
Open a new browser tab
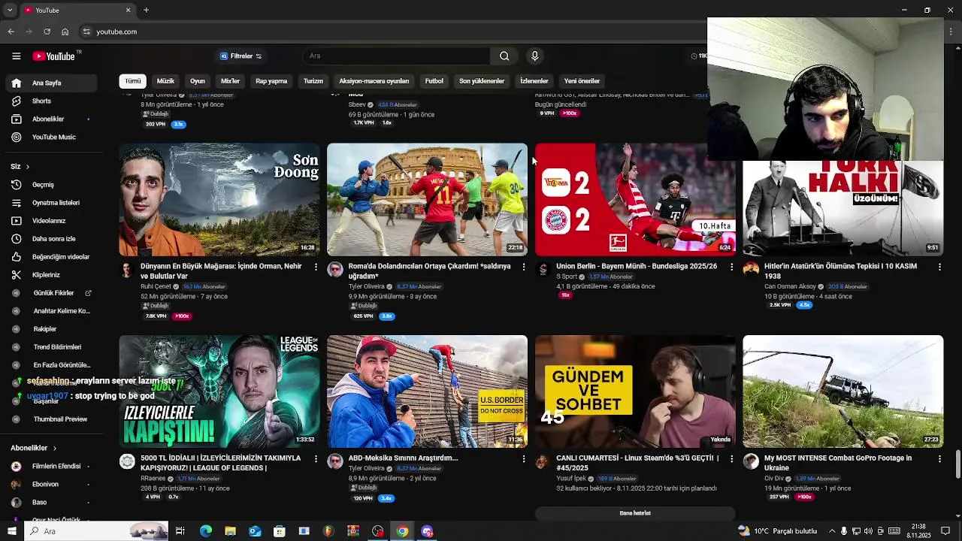(146, 10)
